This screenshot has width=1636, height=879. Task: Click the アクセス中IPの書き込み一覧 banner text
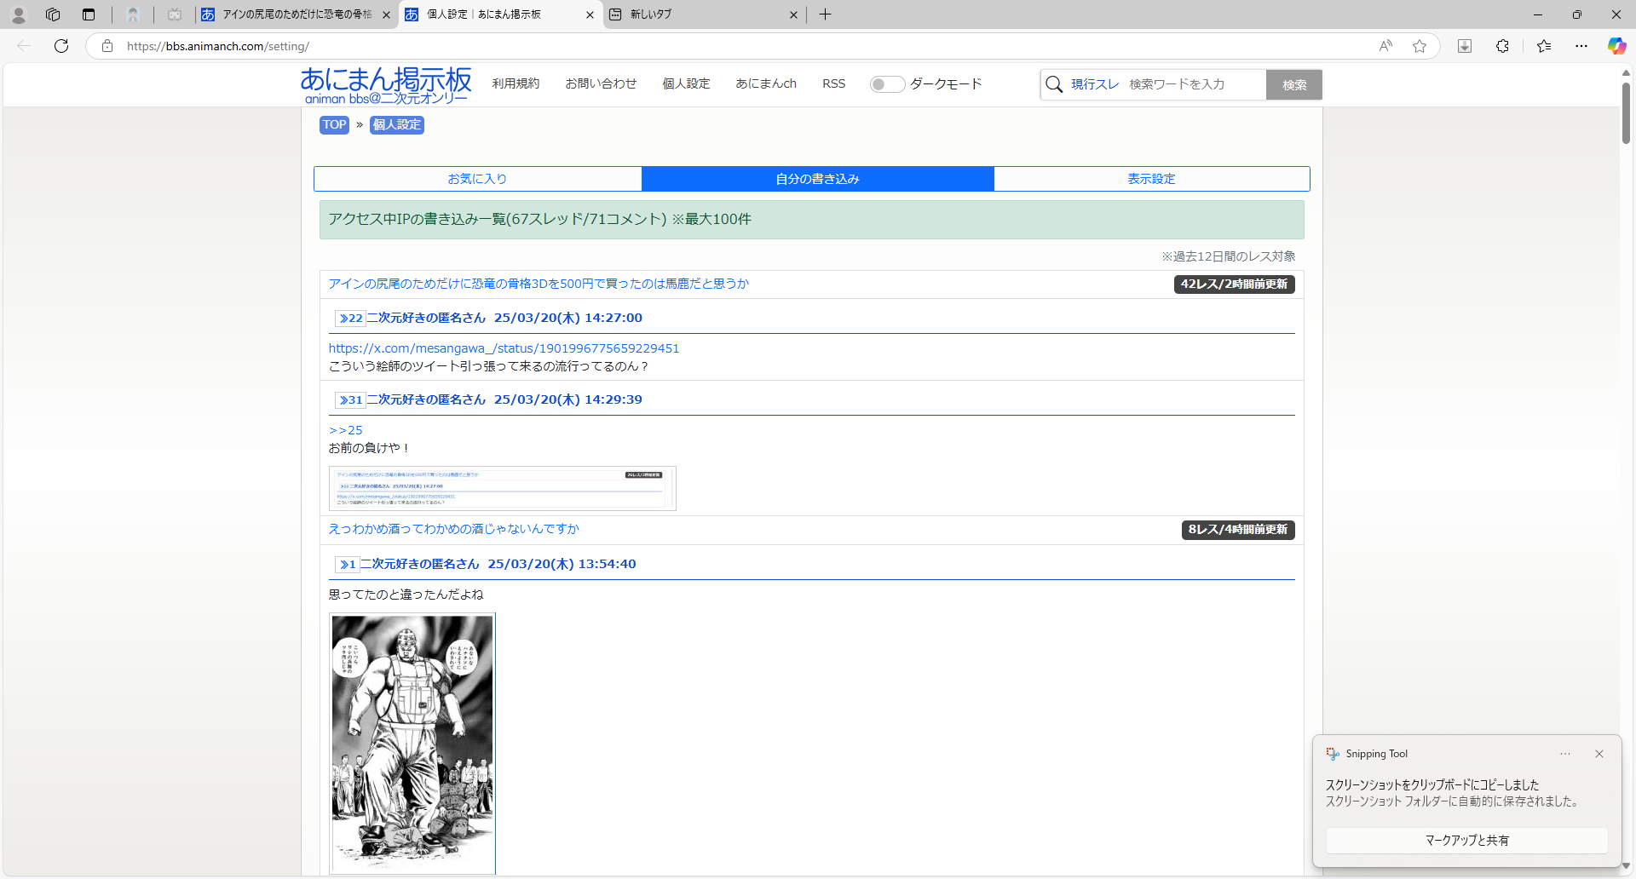coord(540,220)
